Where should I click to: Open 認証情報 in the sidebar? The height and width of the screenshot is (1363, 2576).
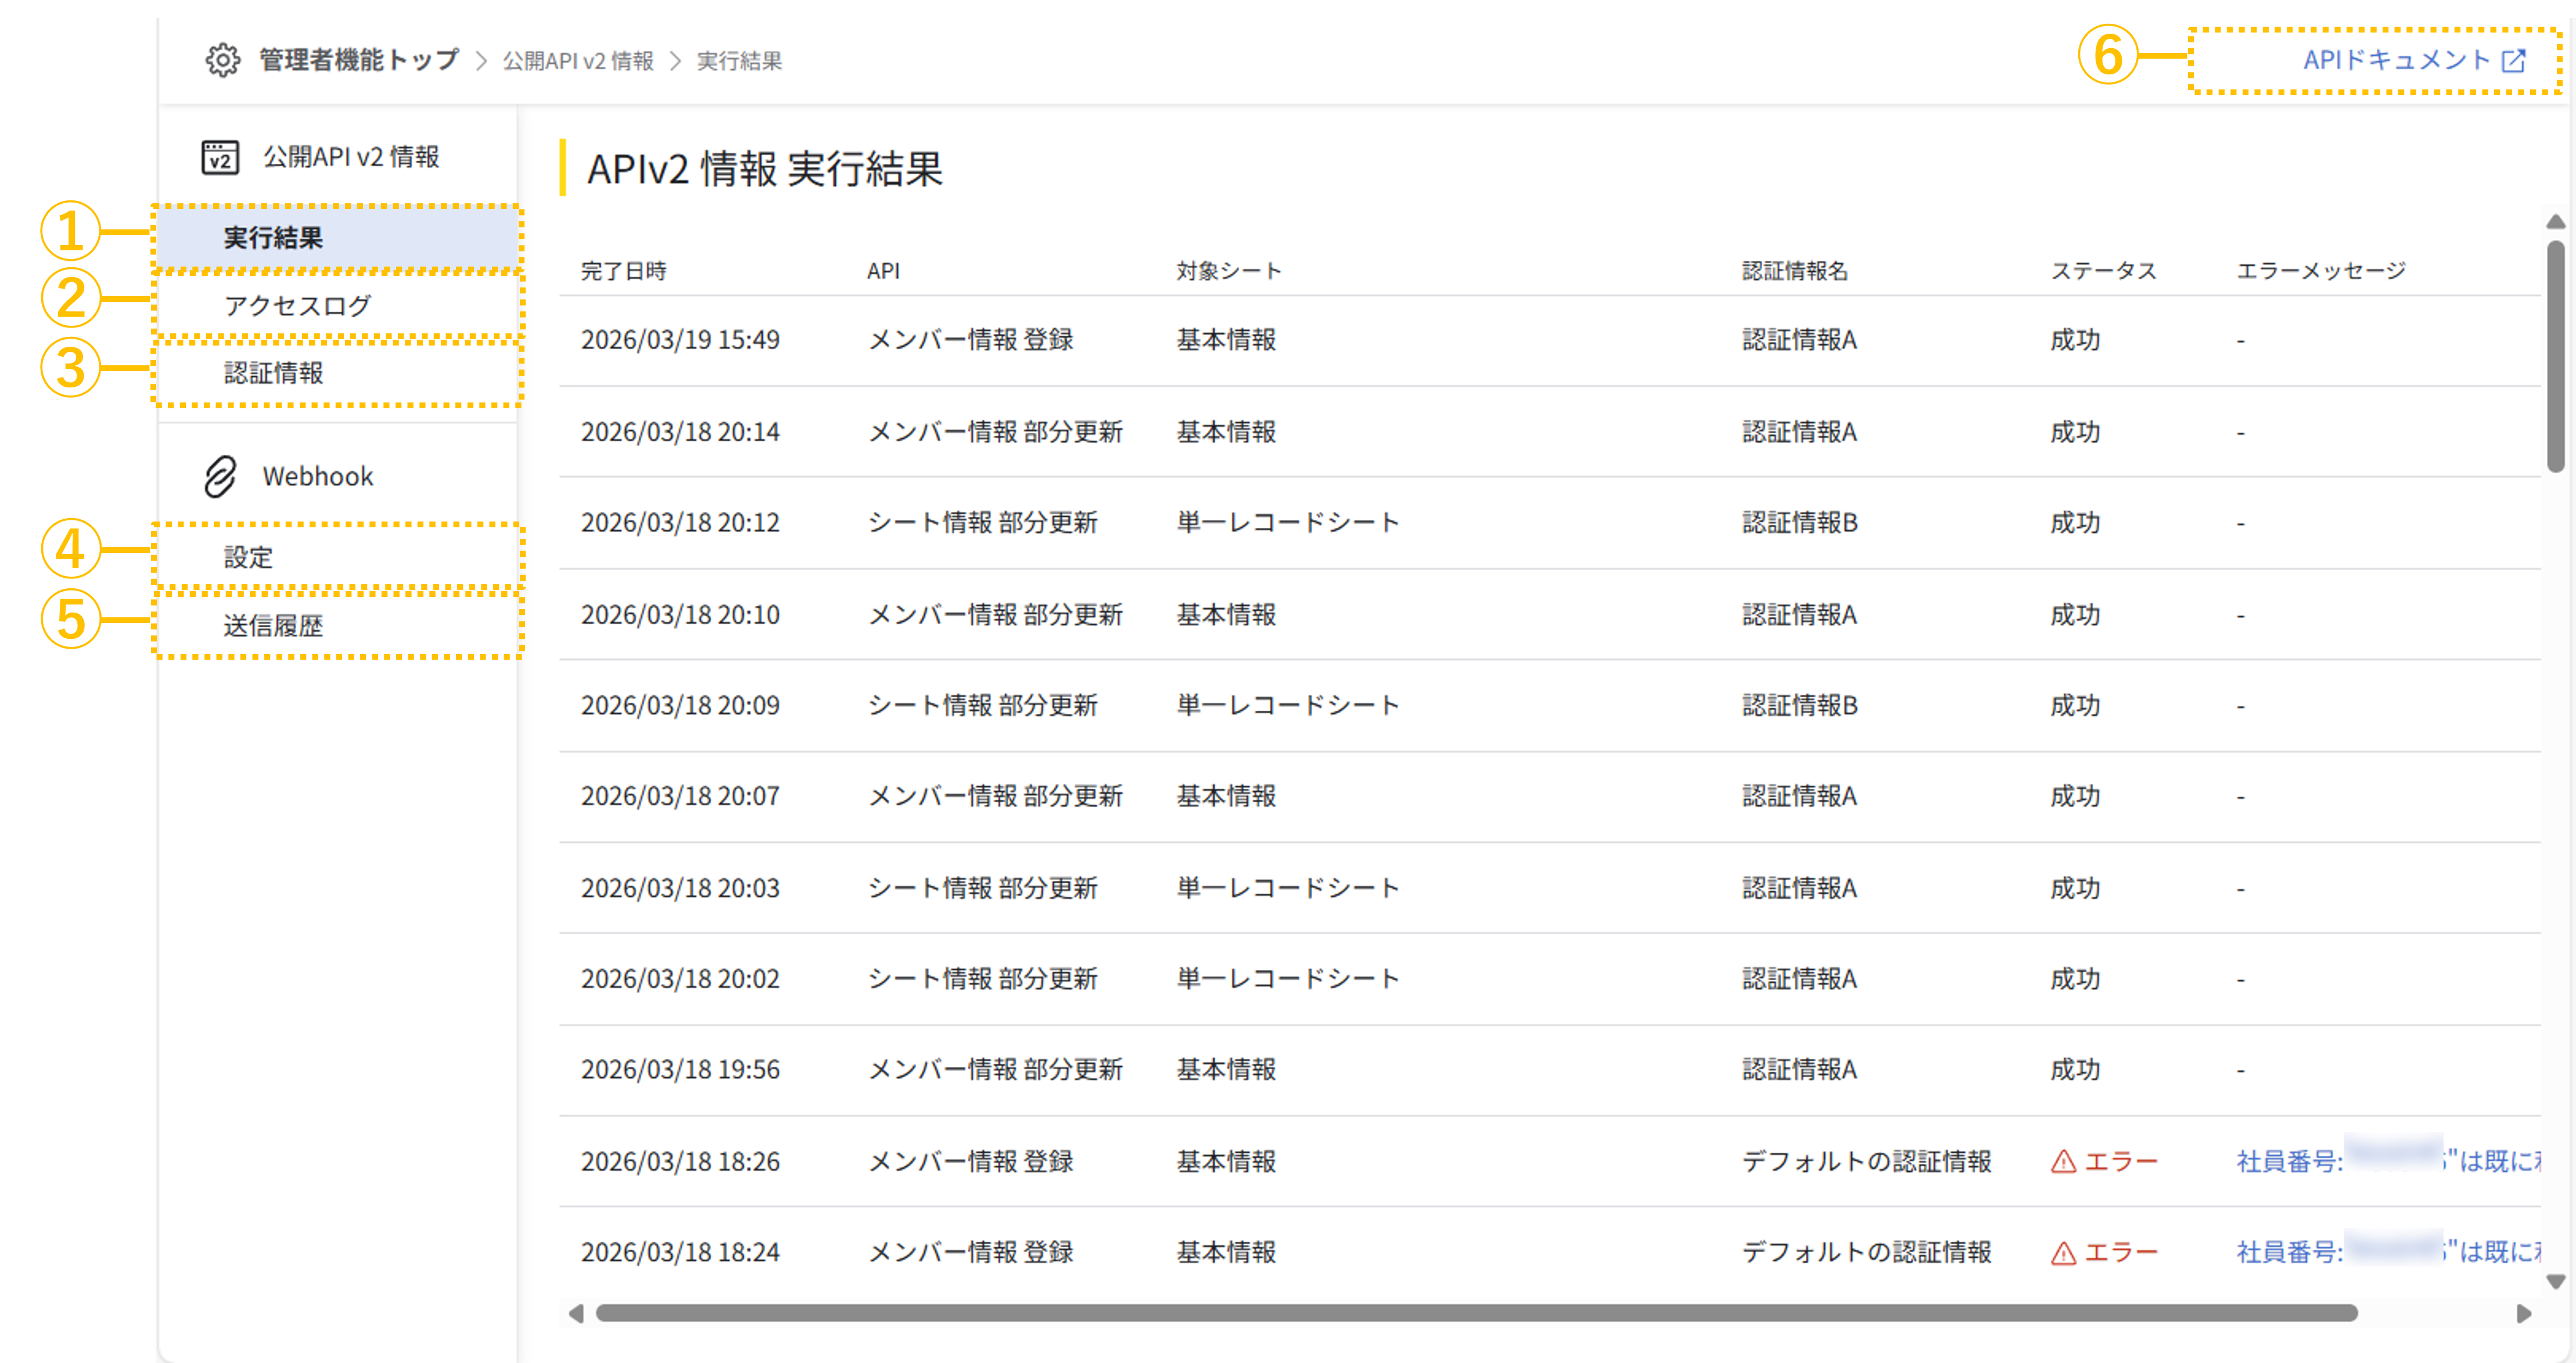[337, 373]
